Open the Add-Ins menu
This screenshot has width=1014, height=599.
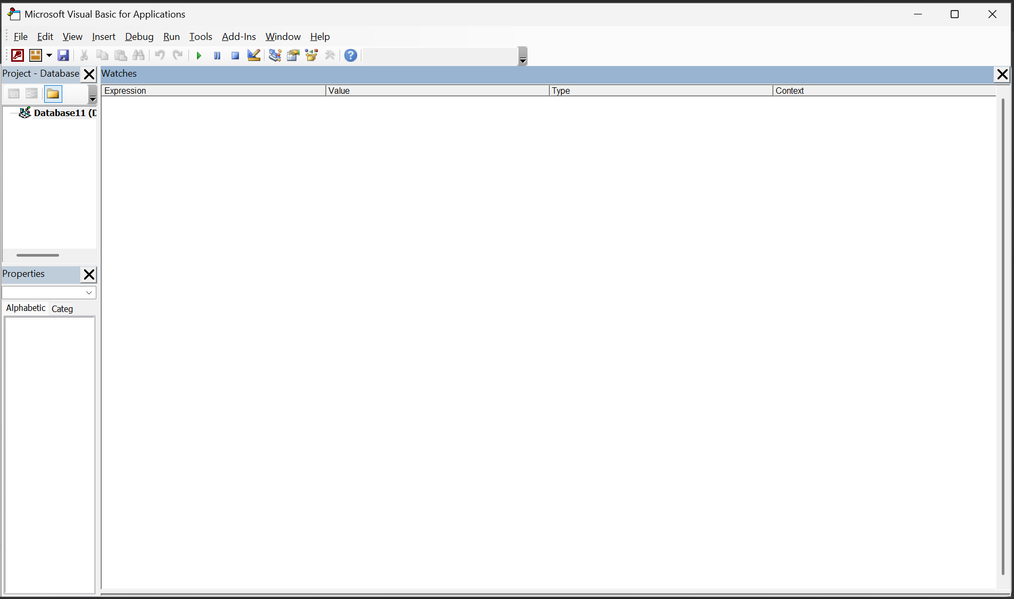[x=239, y=37]
